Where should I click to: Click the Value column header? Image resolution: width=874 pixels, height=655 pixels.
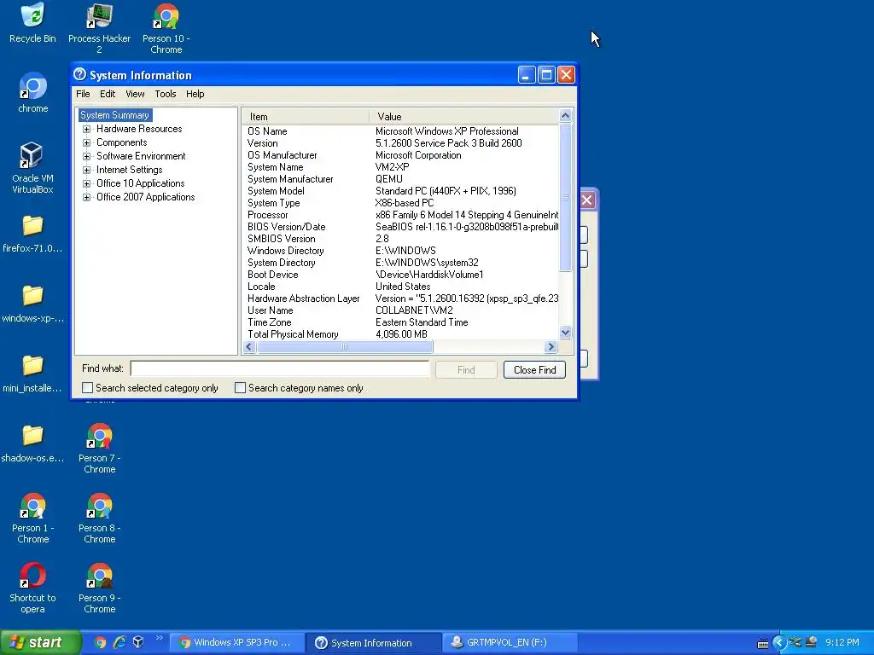(463, 116)
